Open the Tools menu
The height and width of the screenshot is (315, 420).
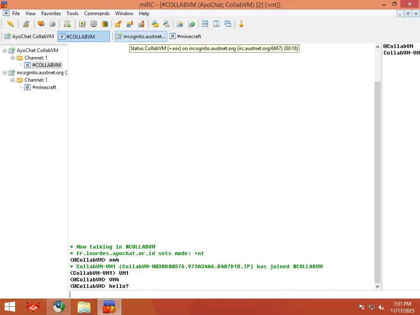click(x=72, y=14)
